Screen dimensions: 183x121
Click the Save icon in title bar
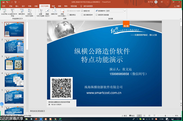pyautogui.click(x=3, y=2)
